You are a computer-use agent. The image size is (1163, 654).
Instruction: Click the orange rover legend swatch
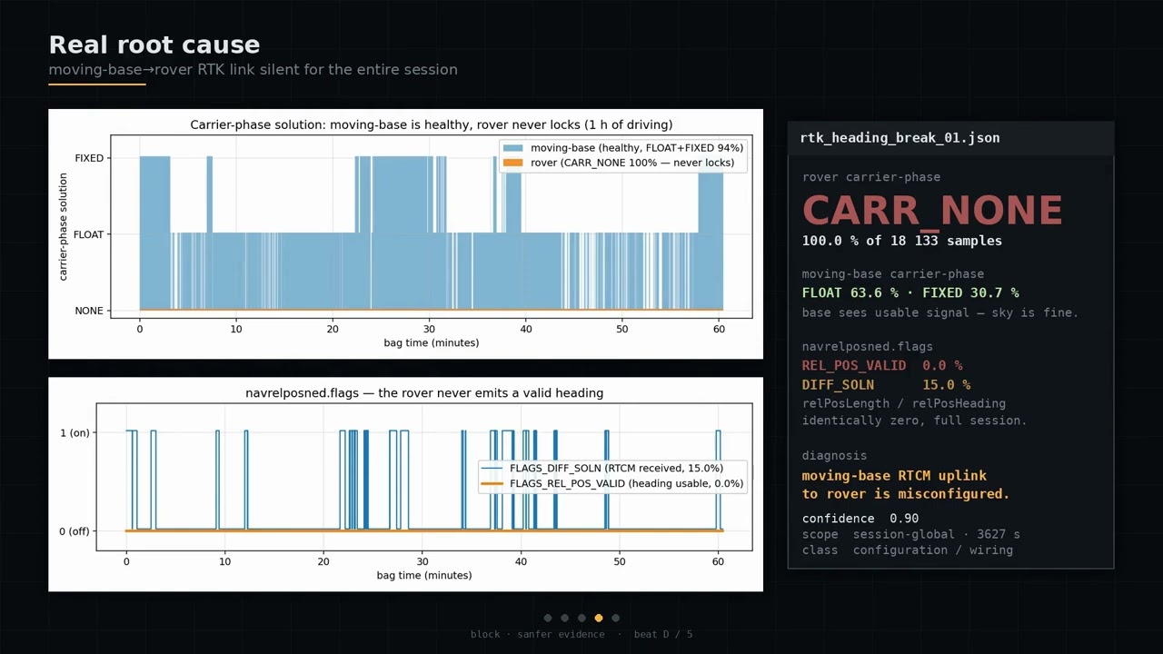click(x=513, y=163)
